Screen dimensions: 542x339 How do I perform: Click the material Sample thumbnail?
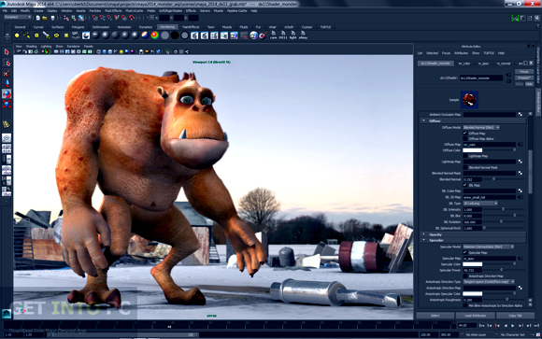click(469, 100)
